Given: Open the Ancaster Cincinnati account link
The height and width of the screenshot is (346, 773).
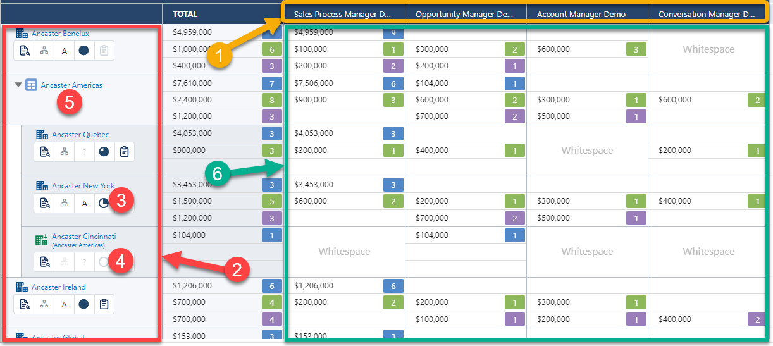Looking at the screenshot, I should (x=83, y=237).
